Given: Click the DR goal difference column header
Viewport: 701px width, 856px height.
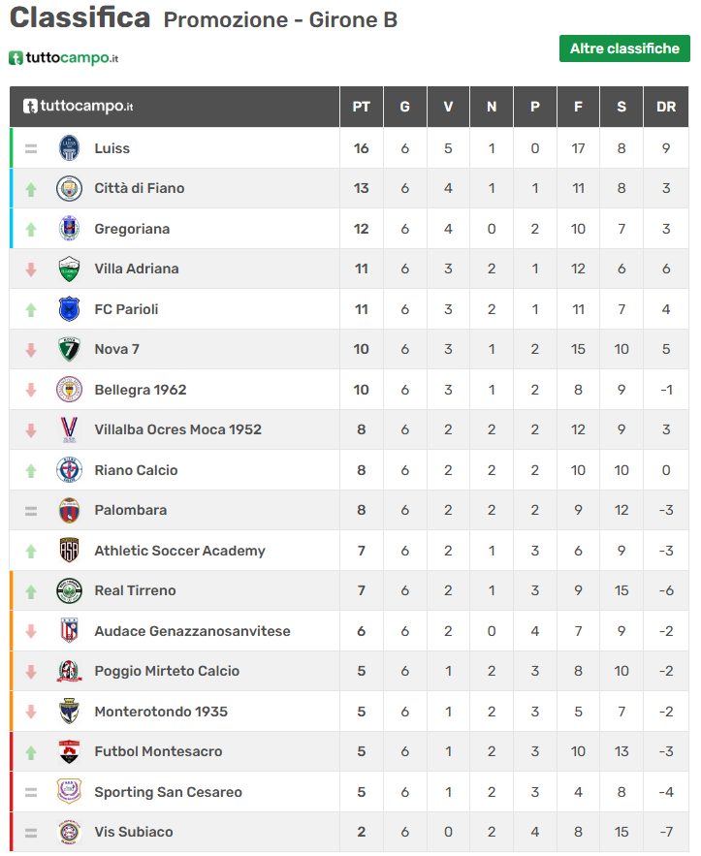Looking at the screenshot, I should click(x=666, y=107).
